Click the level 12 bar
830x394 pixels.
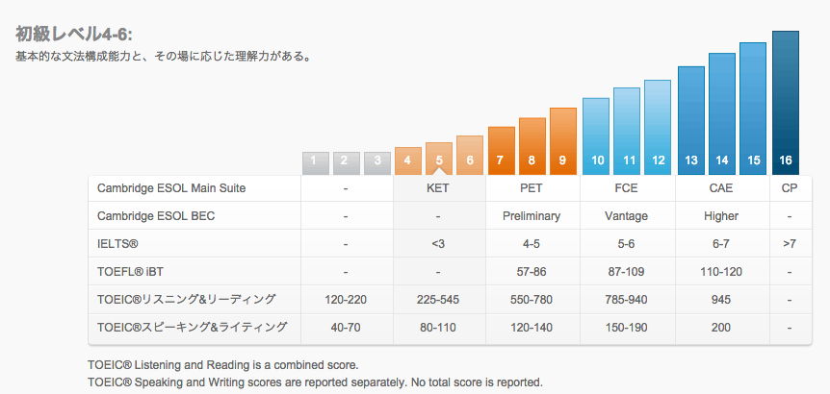click(658, 127)
